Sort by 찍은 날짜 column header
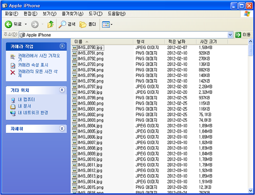255x195 pixels. click(x=181, y=42)
